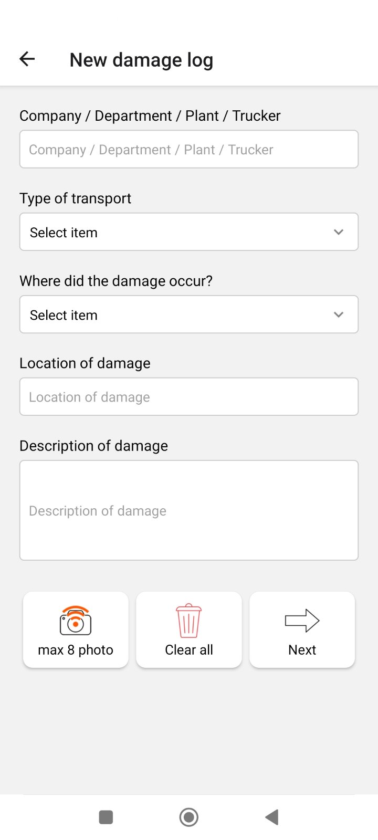Image resolution: width=378 pixels, height=840 pixels.
Task: Click the 'Description of damage' heading label
Action: 93,446
